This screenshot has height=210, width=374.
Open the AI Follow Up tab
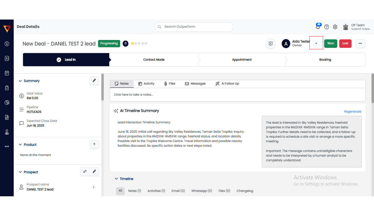[227, 84]
